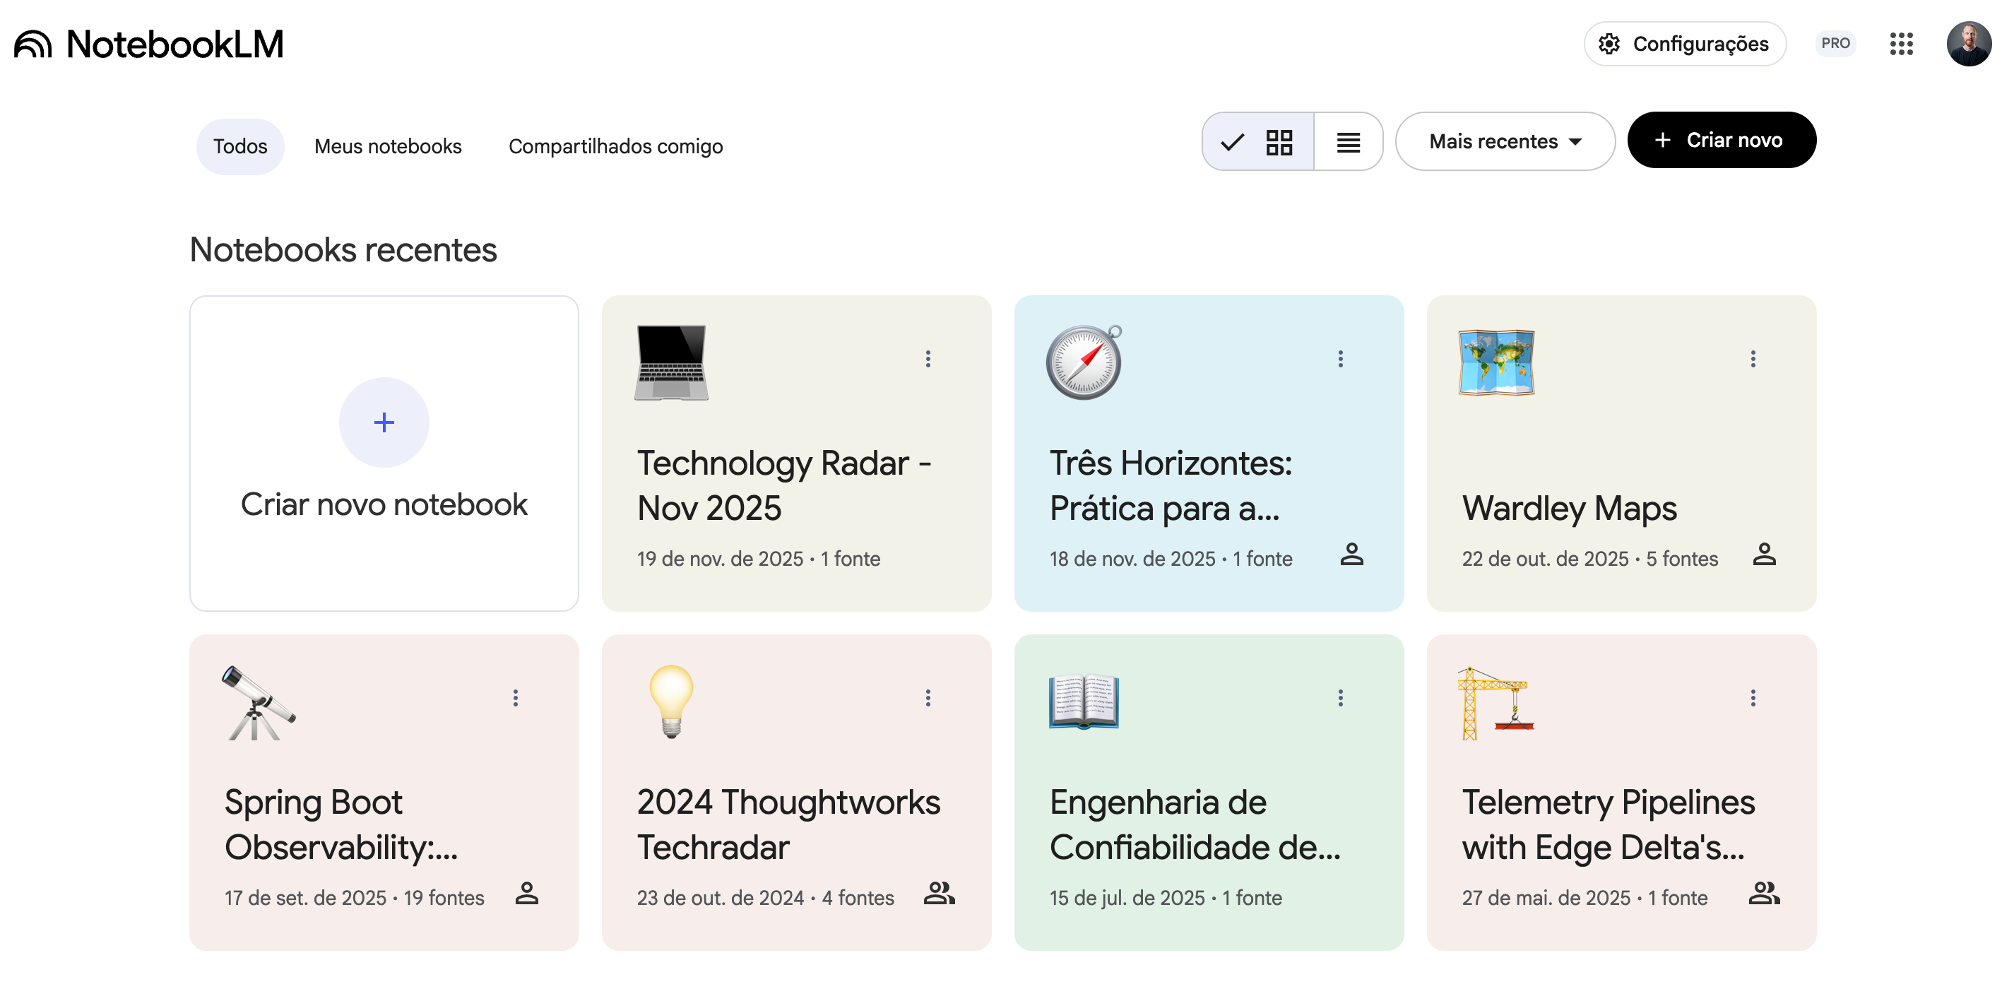Image resolution: width=2002 pixels, height=989 pixels.
Task: Click the PRO badge
Action: [1835, 44]
